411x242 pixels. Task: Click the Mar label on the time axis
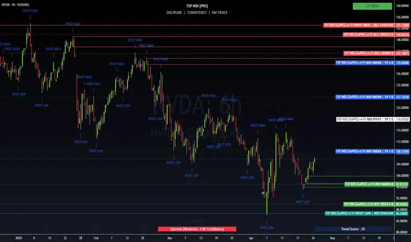[x=170, y=238]
